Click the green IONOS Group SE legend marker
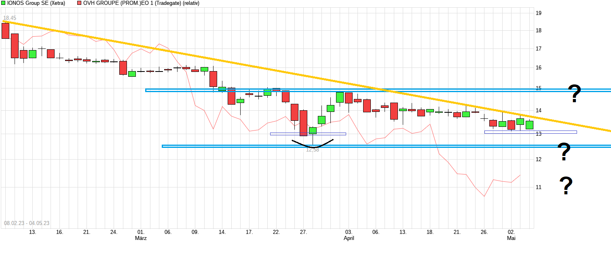 [3, 3]
